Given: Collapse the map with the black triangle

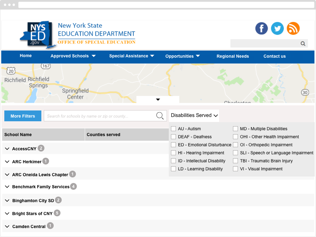Looking at the screenshot, I should pos(158,100).
